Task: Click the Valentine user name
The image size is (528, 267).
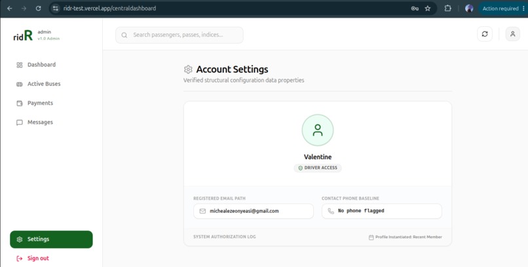Action: click(x=318, y=157)
